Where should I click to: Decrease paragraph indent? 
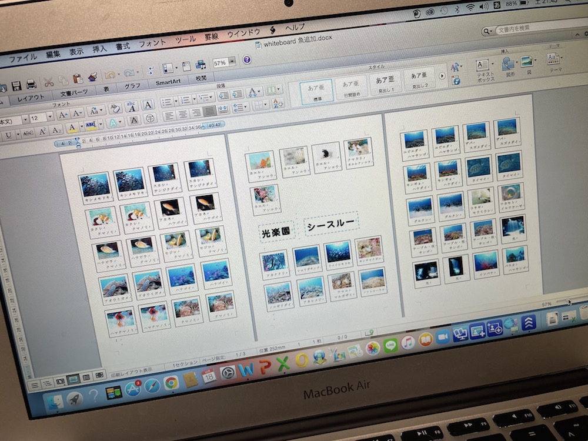tap(223, 95)
